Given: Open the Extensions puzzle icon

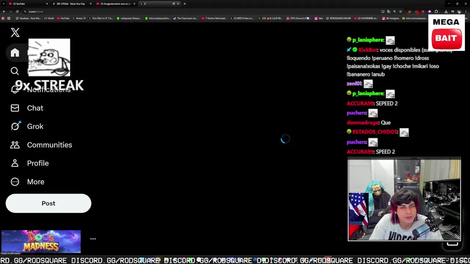Looking at the screenshot, I should [436, 12].
